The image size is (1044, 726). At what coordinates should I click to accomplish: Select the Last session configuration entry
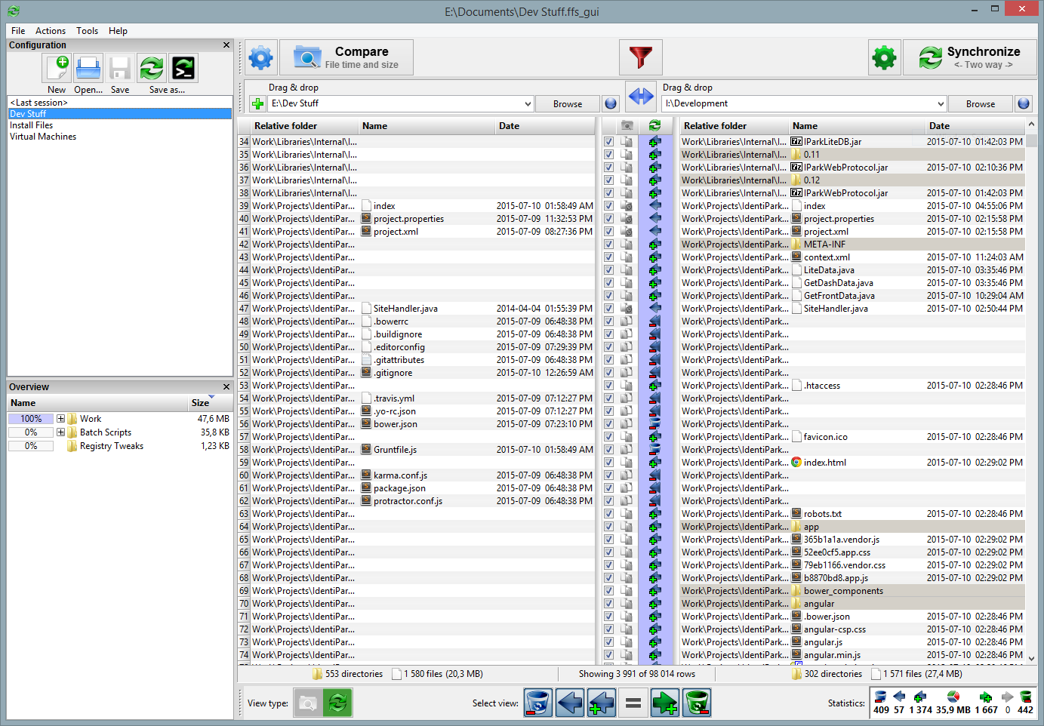pos(120,103)
